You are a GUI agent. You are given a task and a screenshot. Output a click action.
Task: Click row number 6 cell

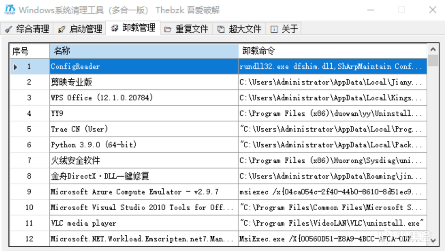(x=30, y=145)
